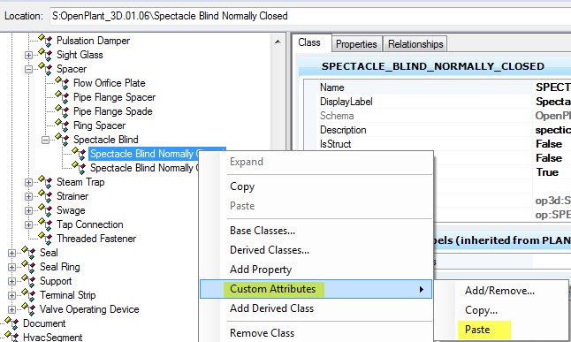Select the Document tree item
The height and width of the screenshot is (342, 571).
pyautogui.click(x=44, y=323)
